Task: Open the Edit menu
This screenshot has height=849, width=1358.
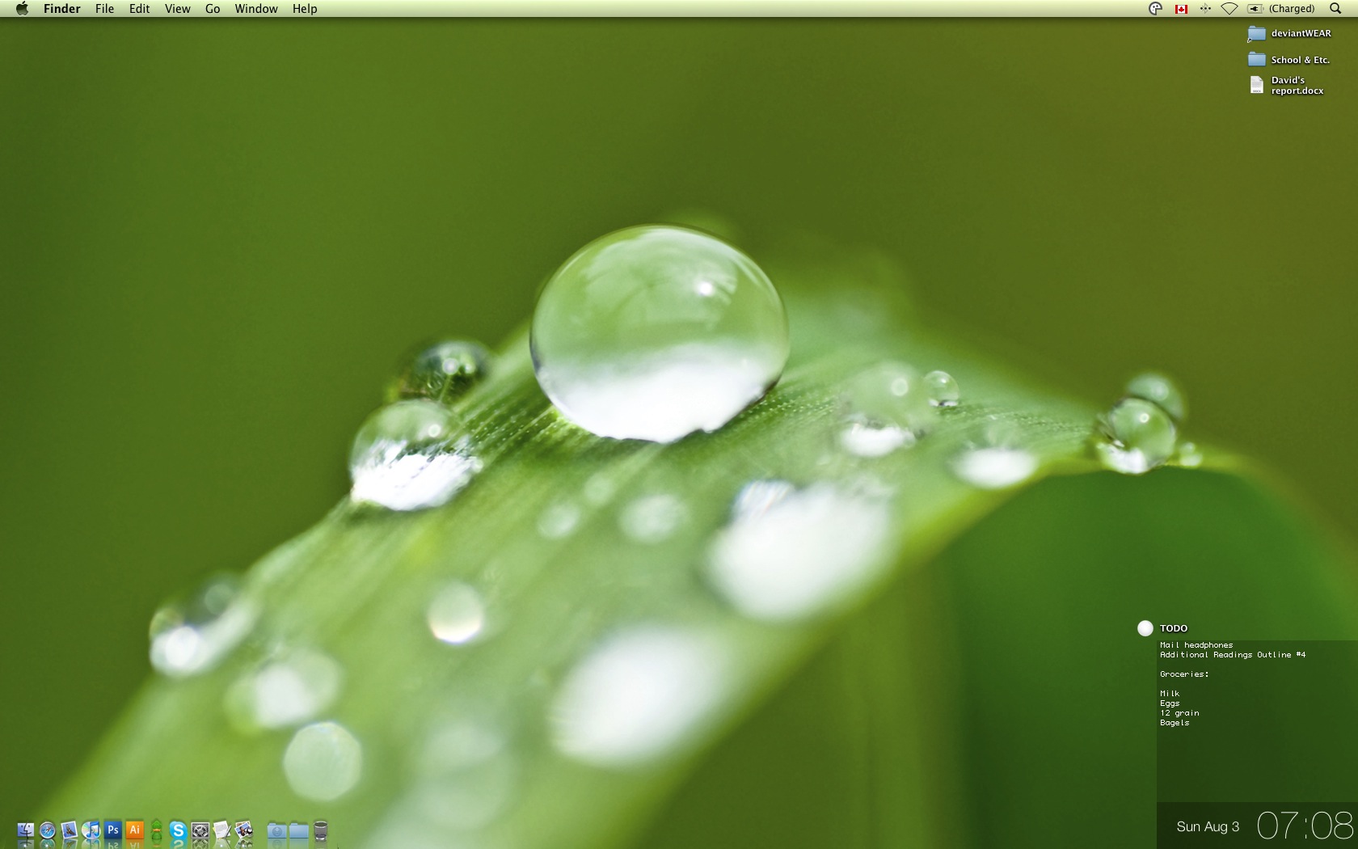Action: [139, 9]
